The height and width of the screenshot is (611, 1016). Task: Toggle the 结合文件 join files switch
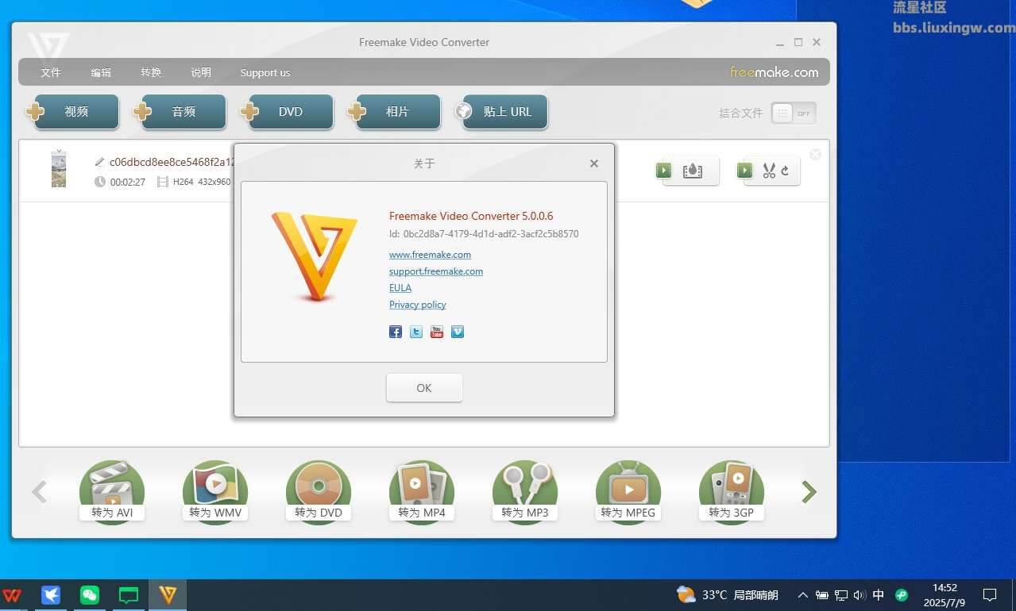(x=793, y=113)
